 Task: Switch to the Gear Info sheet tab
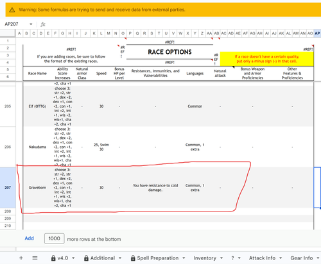click(x=302, y=258)
